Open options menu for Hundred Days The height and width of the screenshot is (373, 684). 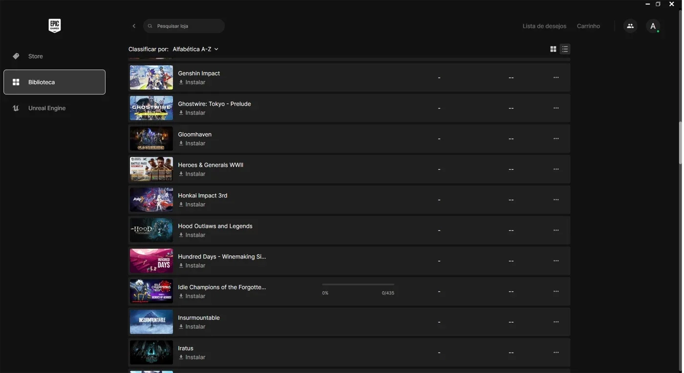pos(556,261)
